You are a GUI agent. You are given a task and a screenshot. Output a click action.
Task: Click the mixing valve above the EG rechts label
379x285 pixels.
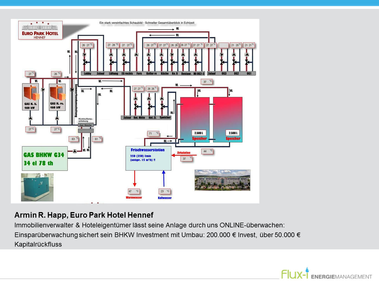(x=124, y=62)
